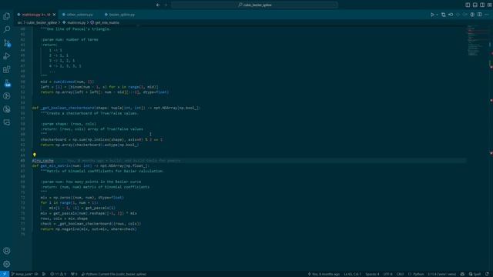Click the cubic_bezier_spline breadcrumb
Viewport: 493px width, 277px height.
tap(42, 22)
